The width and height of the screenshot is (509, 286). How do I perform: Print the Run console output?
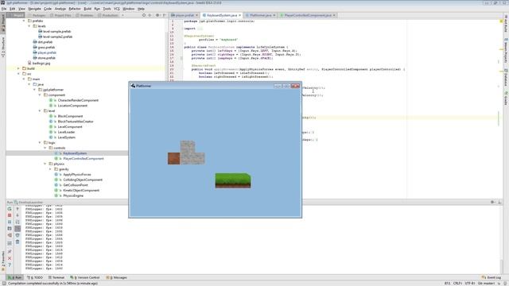tap(17, 235)
